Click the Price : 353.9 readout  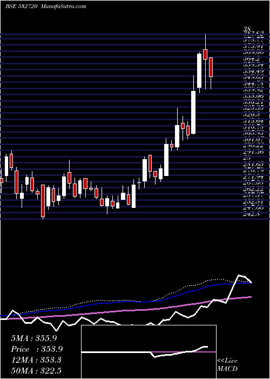(37, 349)
